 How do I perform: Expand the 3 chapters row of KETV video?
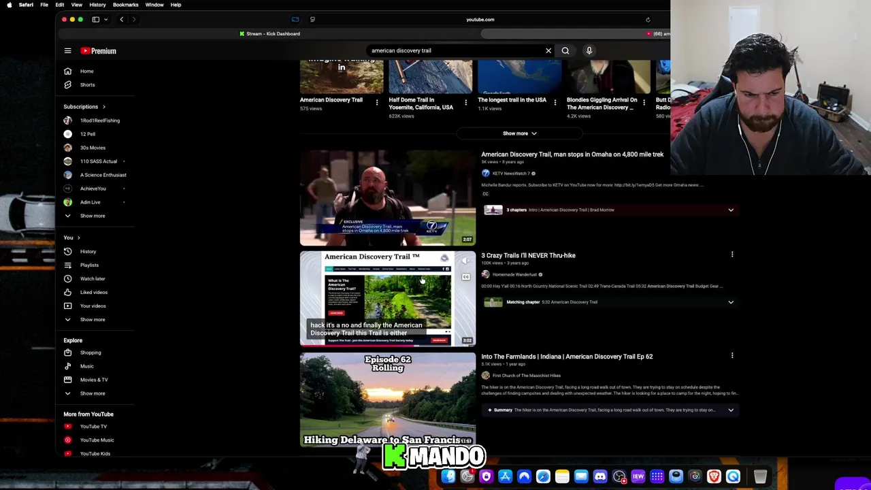[609, 210]
